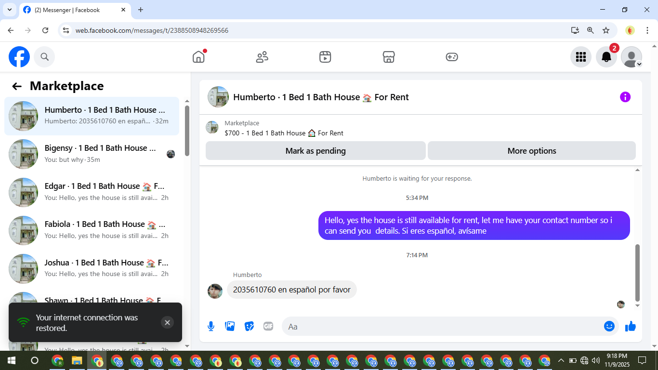Viewport: 658px width, 370px height.
Task: Click the purple sent message bubble
Action: click(474, 225)
